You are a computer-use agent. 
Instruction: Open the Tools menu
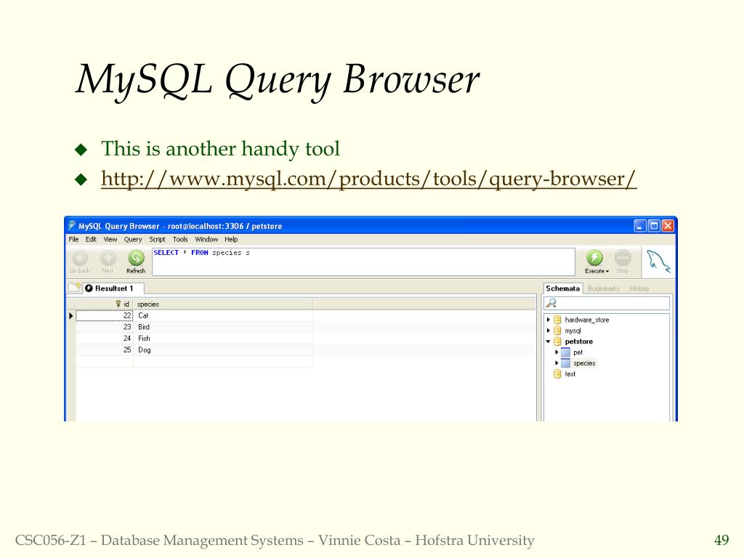click(180, 240)
